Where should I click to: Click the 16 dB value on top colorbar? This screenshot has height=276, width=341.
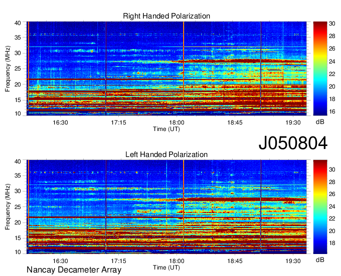(332, 111)
